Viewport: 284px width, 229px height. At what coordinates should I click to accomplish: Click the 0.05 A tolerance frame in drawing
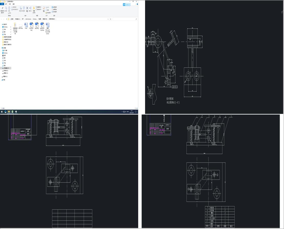[x=175, y=87]
